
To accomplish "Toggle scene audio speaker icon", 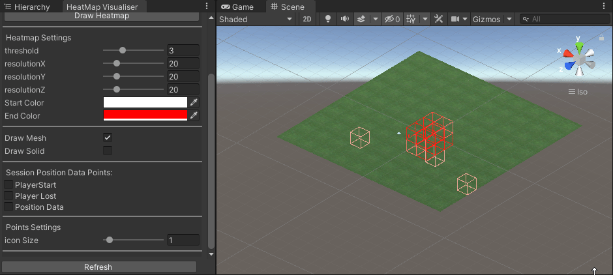I will point(344,19).
